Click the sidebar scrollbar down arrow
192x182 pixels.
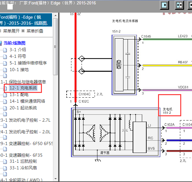(56, 179)
